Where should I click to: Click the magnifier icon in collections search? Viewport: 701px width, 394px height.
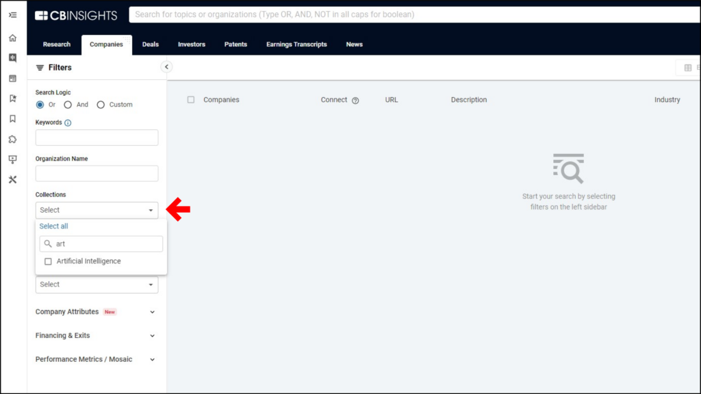(48, 244)
